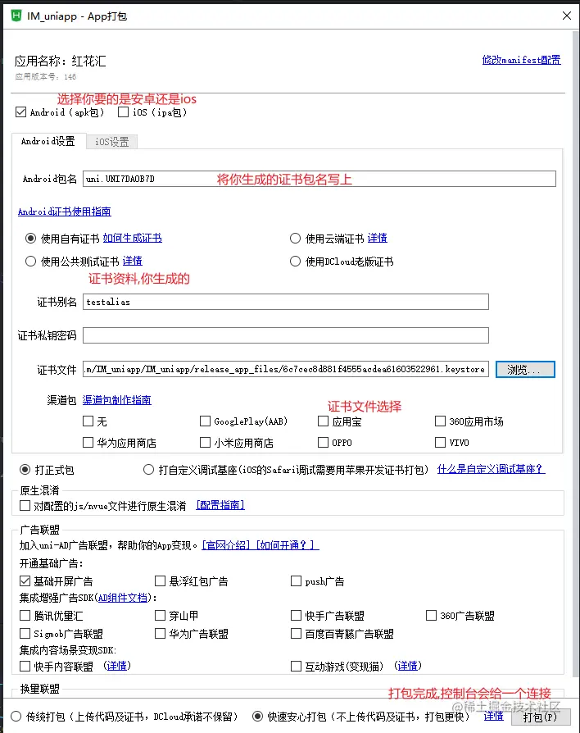Check the 小米应用商店 checkbox
The width and height of the screenshot is (580, 733).
(205, 442)
